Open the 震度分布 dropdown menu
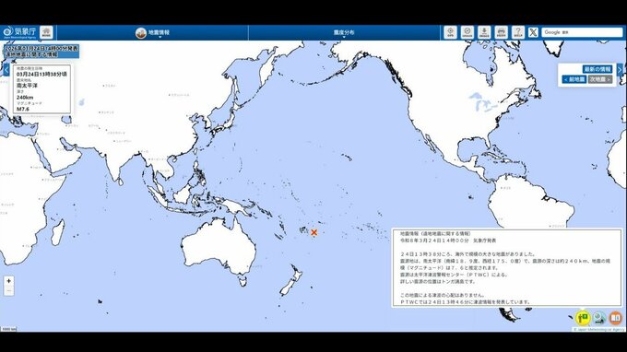The height and width of the screenshot is (352, 627). tap(344, 33)
